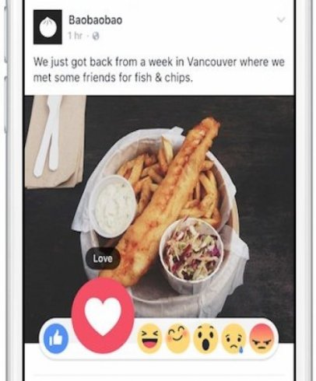Click the Love tooltip label

pyautogui.click(x=103, y=258)
